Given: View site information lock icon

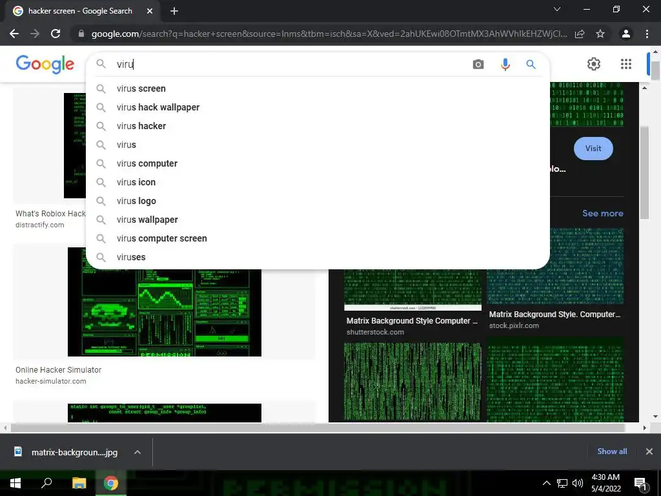Looking at the screenshot, I should [81, 34].
